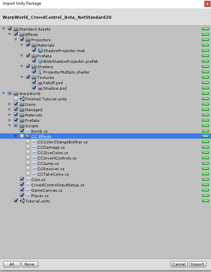Collapse the Standard Assets folder tree
Image resolution: width=211 pixels, height=272 pixels.
[x=4, y=29]
